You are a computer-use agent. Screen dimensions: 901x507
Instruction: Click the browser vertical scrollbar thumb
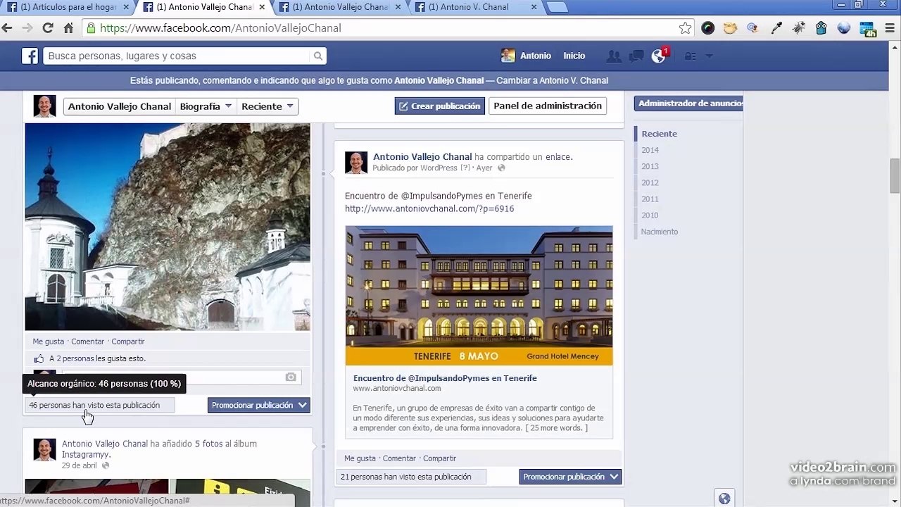pos(895,175)
